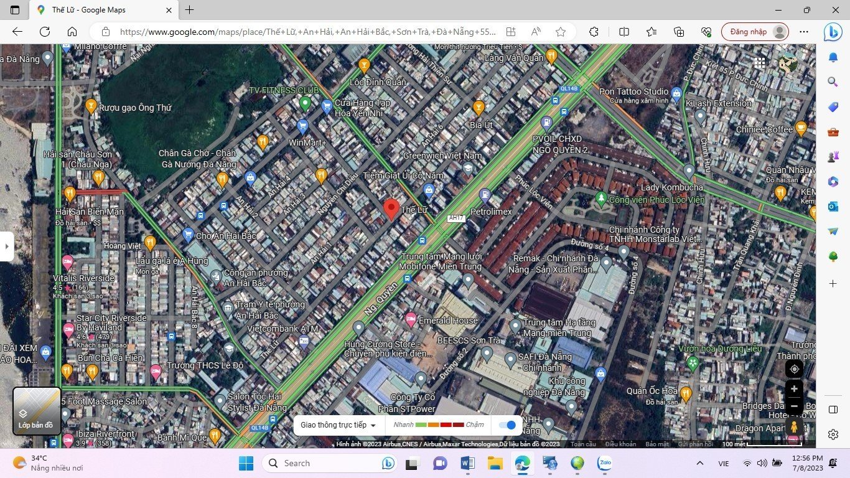Open Microsoft Word from the taskbar
This screenshot has height=478, width=850.
[467, 463]
